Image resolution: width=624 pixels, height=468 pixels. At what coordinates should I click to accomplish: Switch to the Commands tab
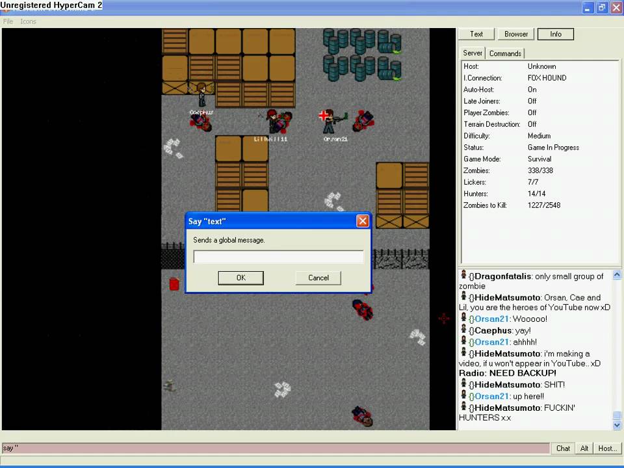[x=505, y=53]
